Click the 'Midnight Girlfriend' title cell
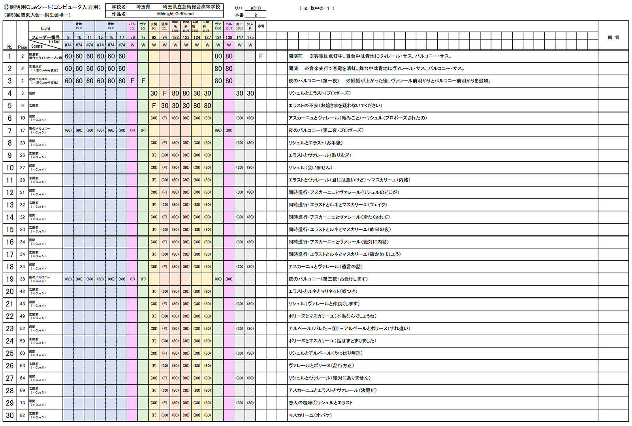Screen dimensions: 632x426 (x=175, y=14)
